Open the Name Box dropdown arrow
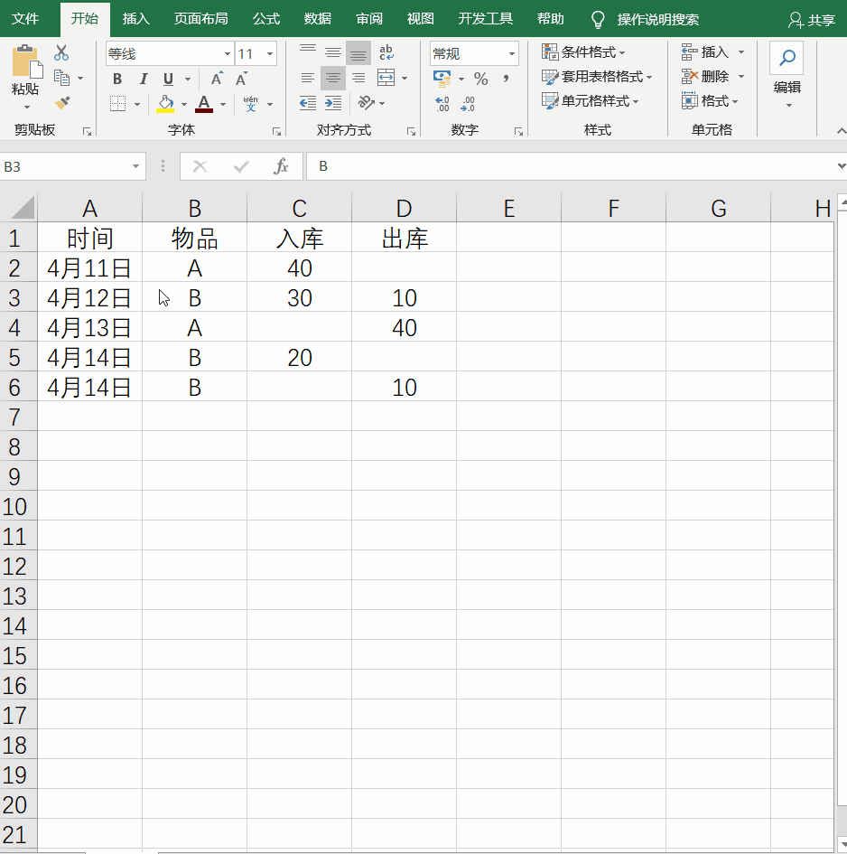Screen dimensions: 847x854 point(135,166)
